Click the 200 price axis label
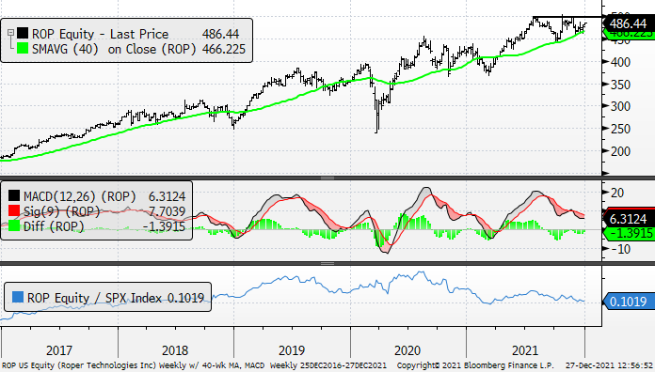655x372 pixels. (x=620, y=151)
